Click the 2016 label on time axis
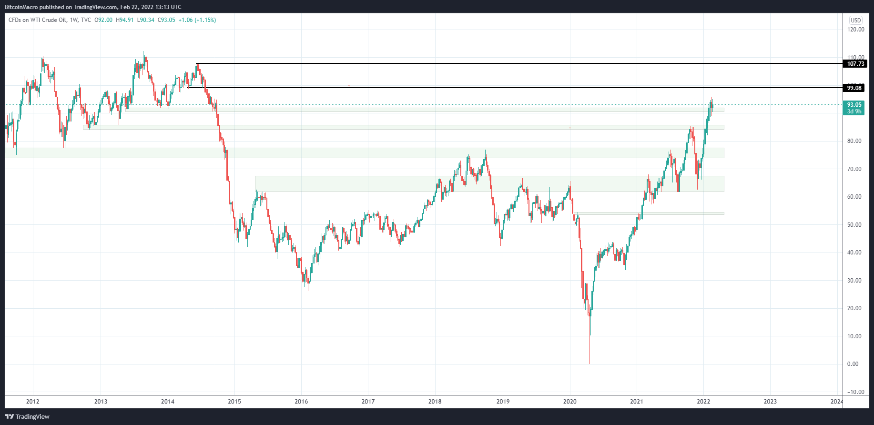The width and height of the screenshot is (874, 425). click(301, 402)
